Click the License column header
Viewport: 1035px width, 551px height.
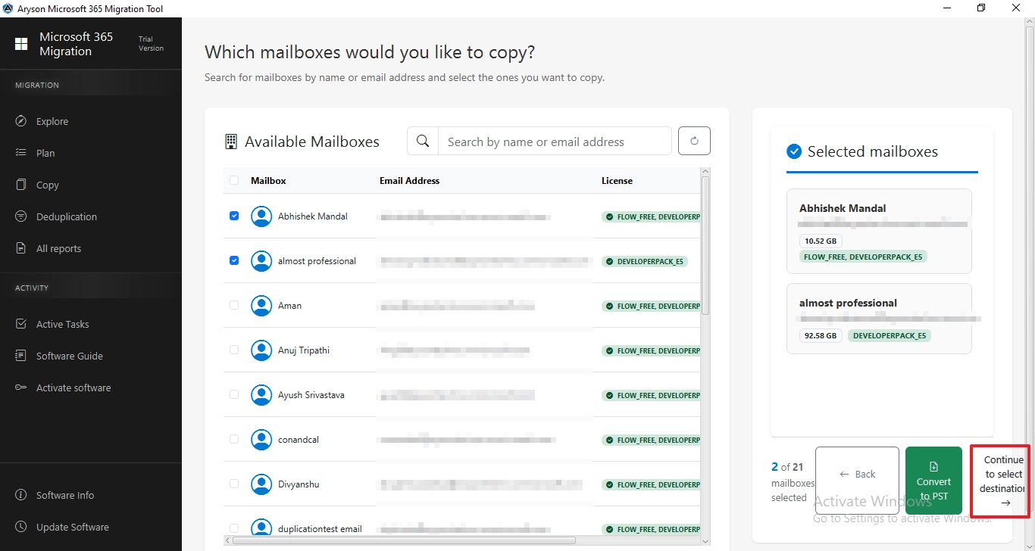click(x=617, y=181)
